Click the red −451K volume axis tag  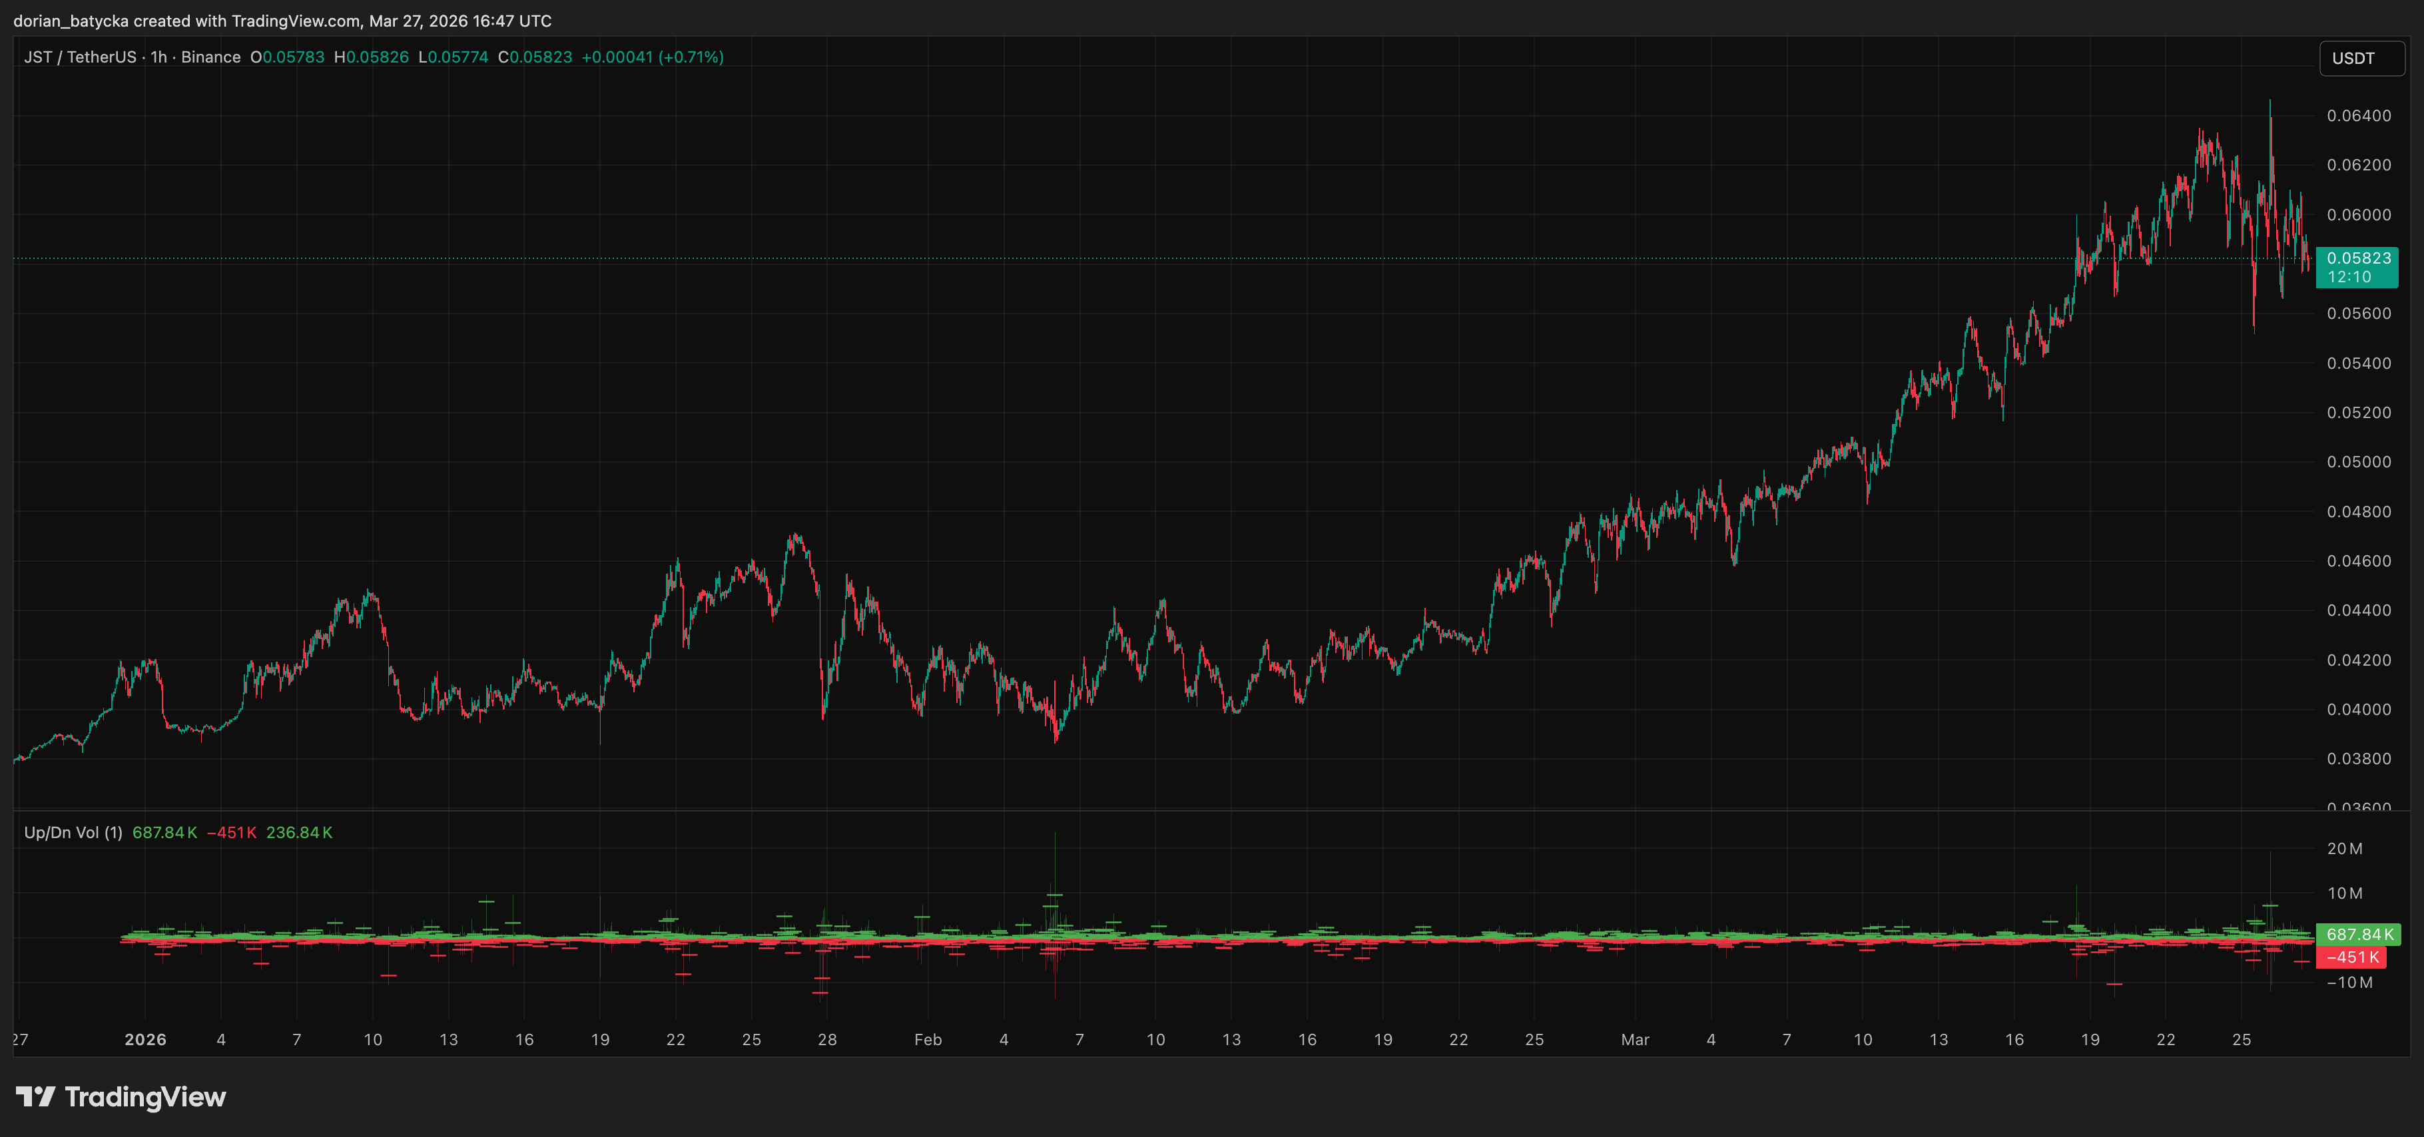[2351, 957]
